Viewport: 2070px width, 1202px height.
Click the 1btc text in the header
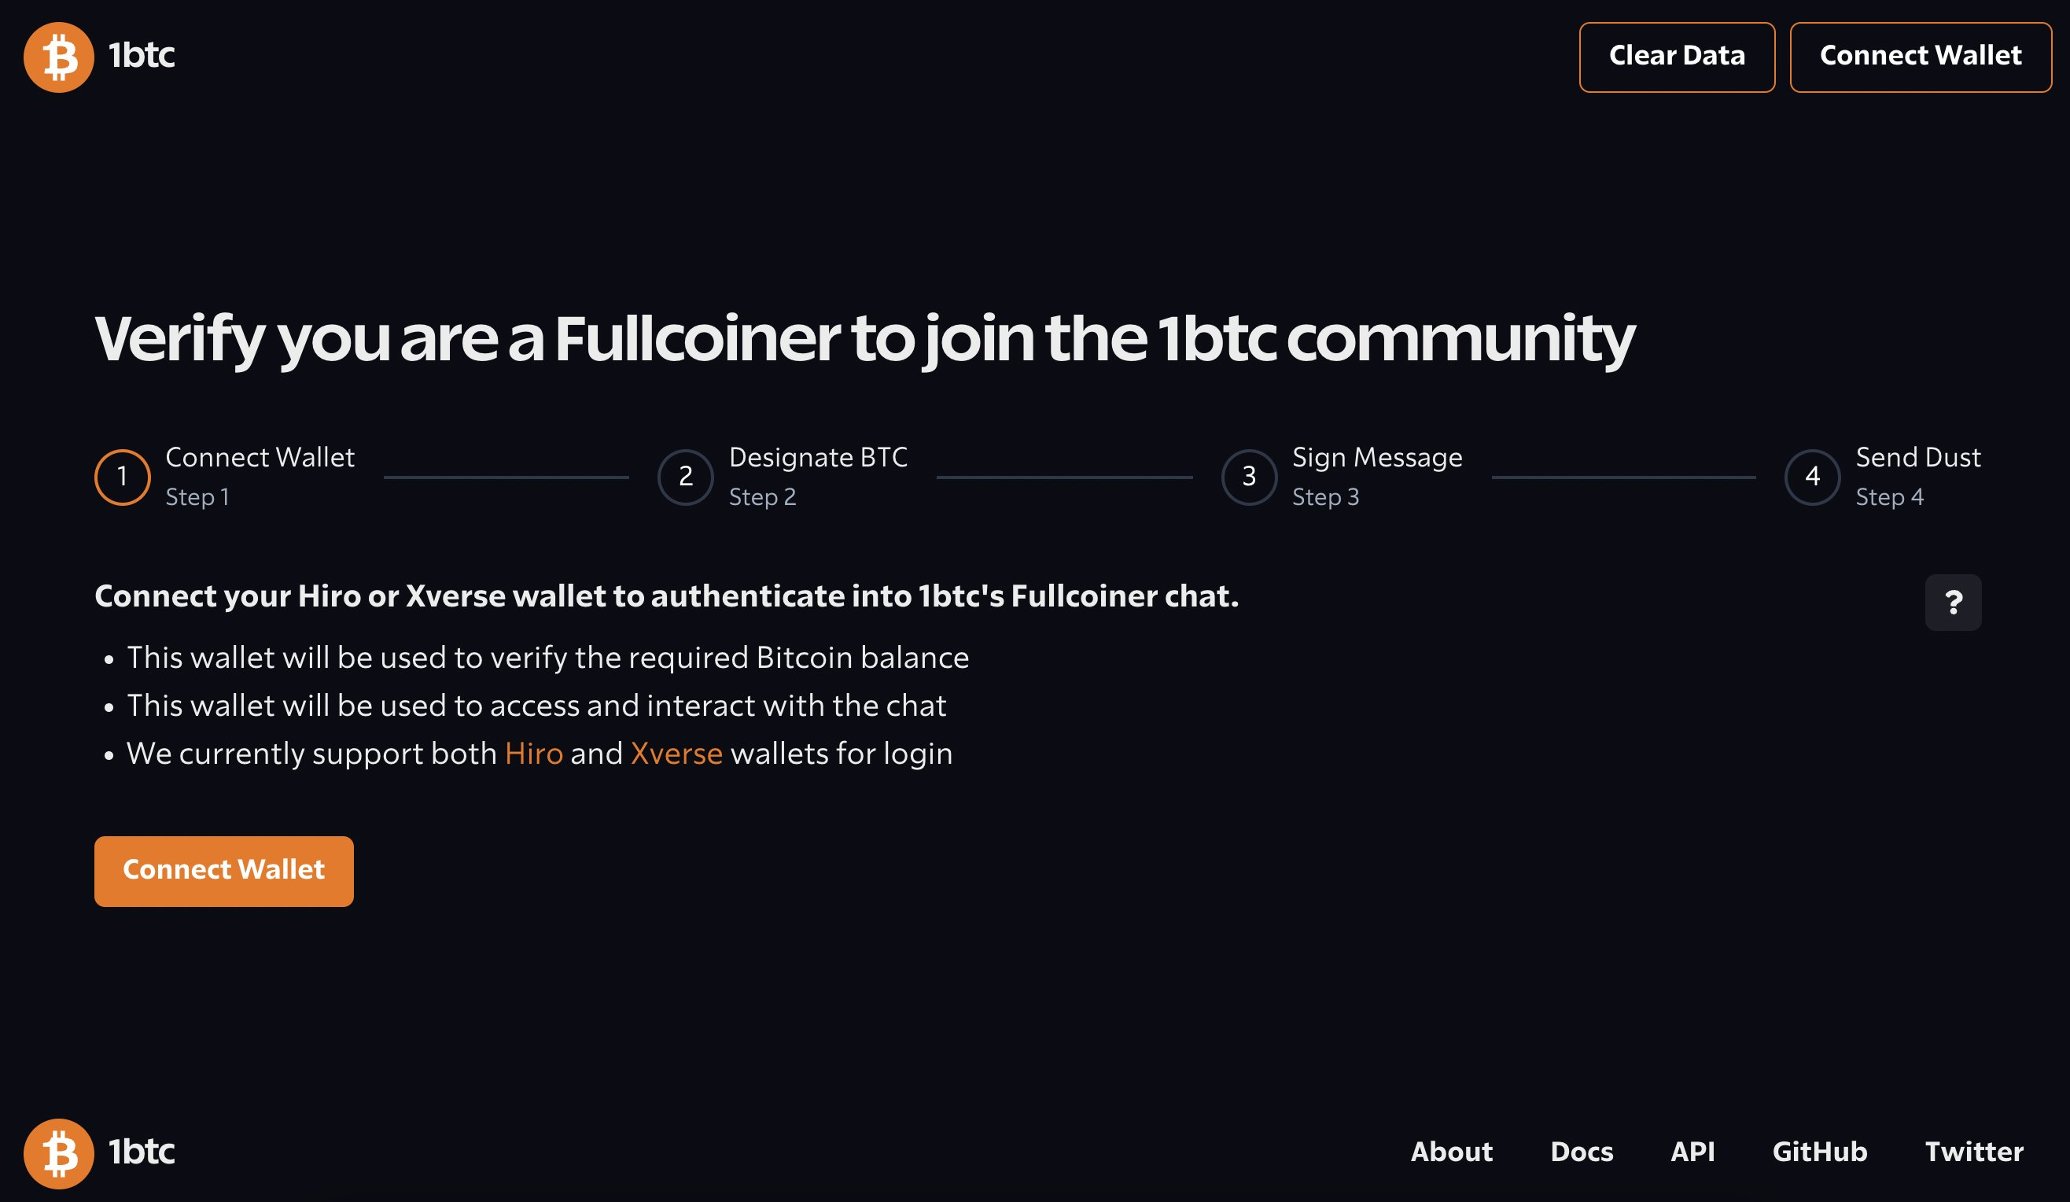tap(142, 56)
